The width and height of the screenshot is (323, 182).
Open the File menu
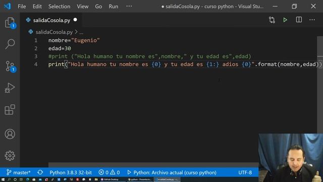[22, 7]
